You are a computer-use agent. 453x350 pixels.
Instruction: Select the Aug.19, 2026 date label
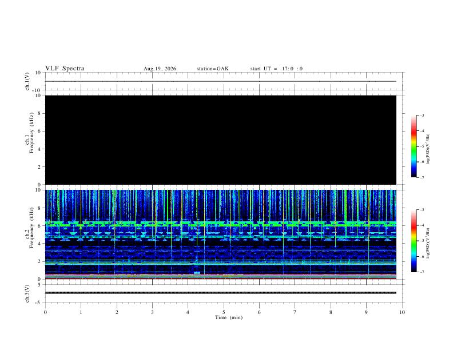(160, 69)
